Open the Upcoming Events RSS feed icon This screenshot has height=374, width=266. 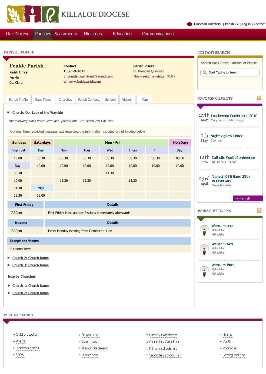click(259, 98)
